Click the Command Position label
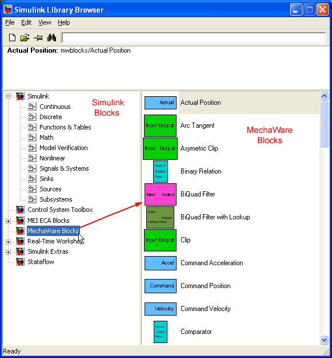Image resolution: width=332 pixels, height=358 pixels. pos(205,286)
